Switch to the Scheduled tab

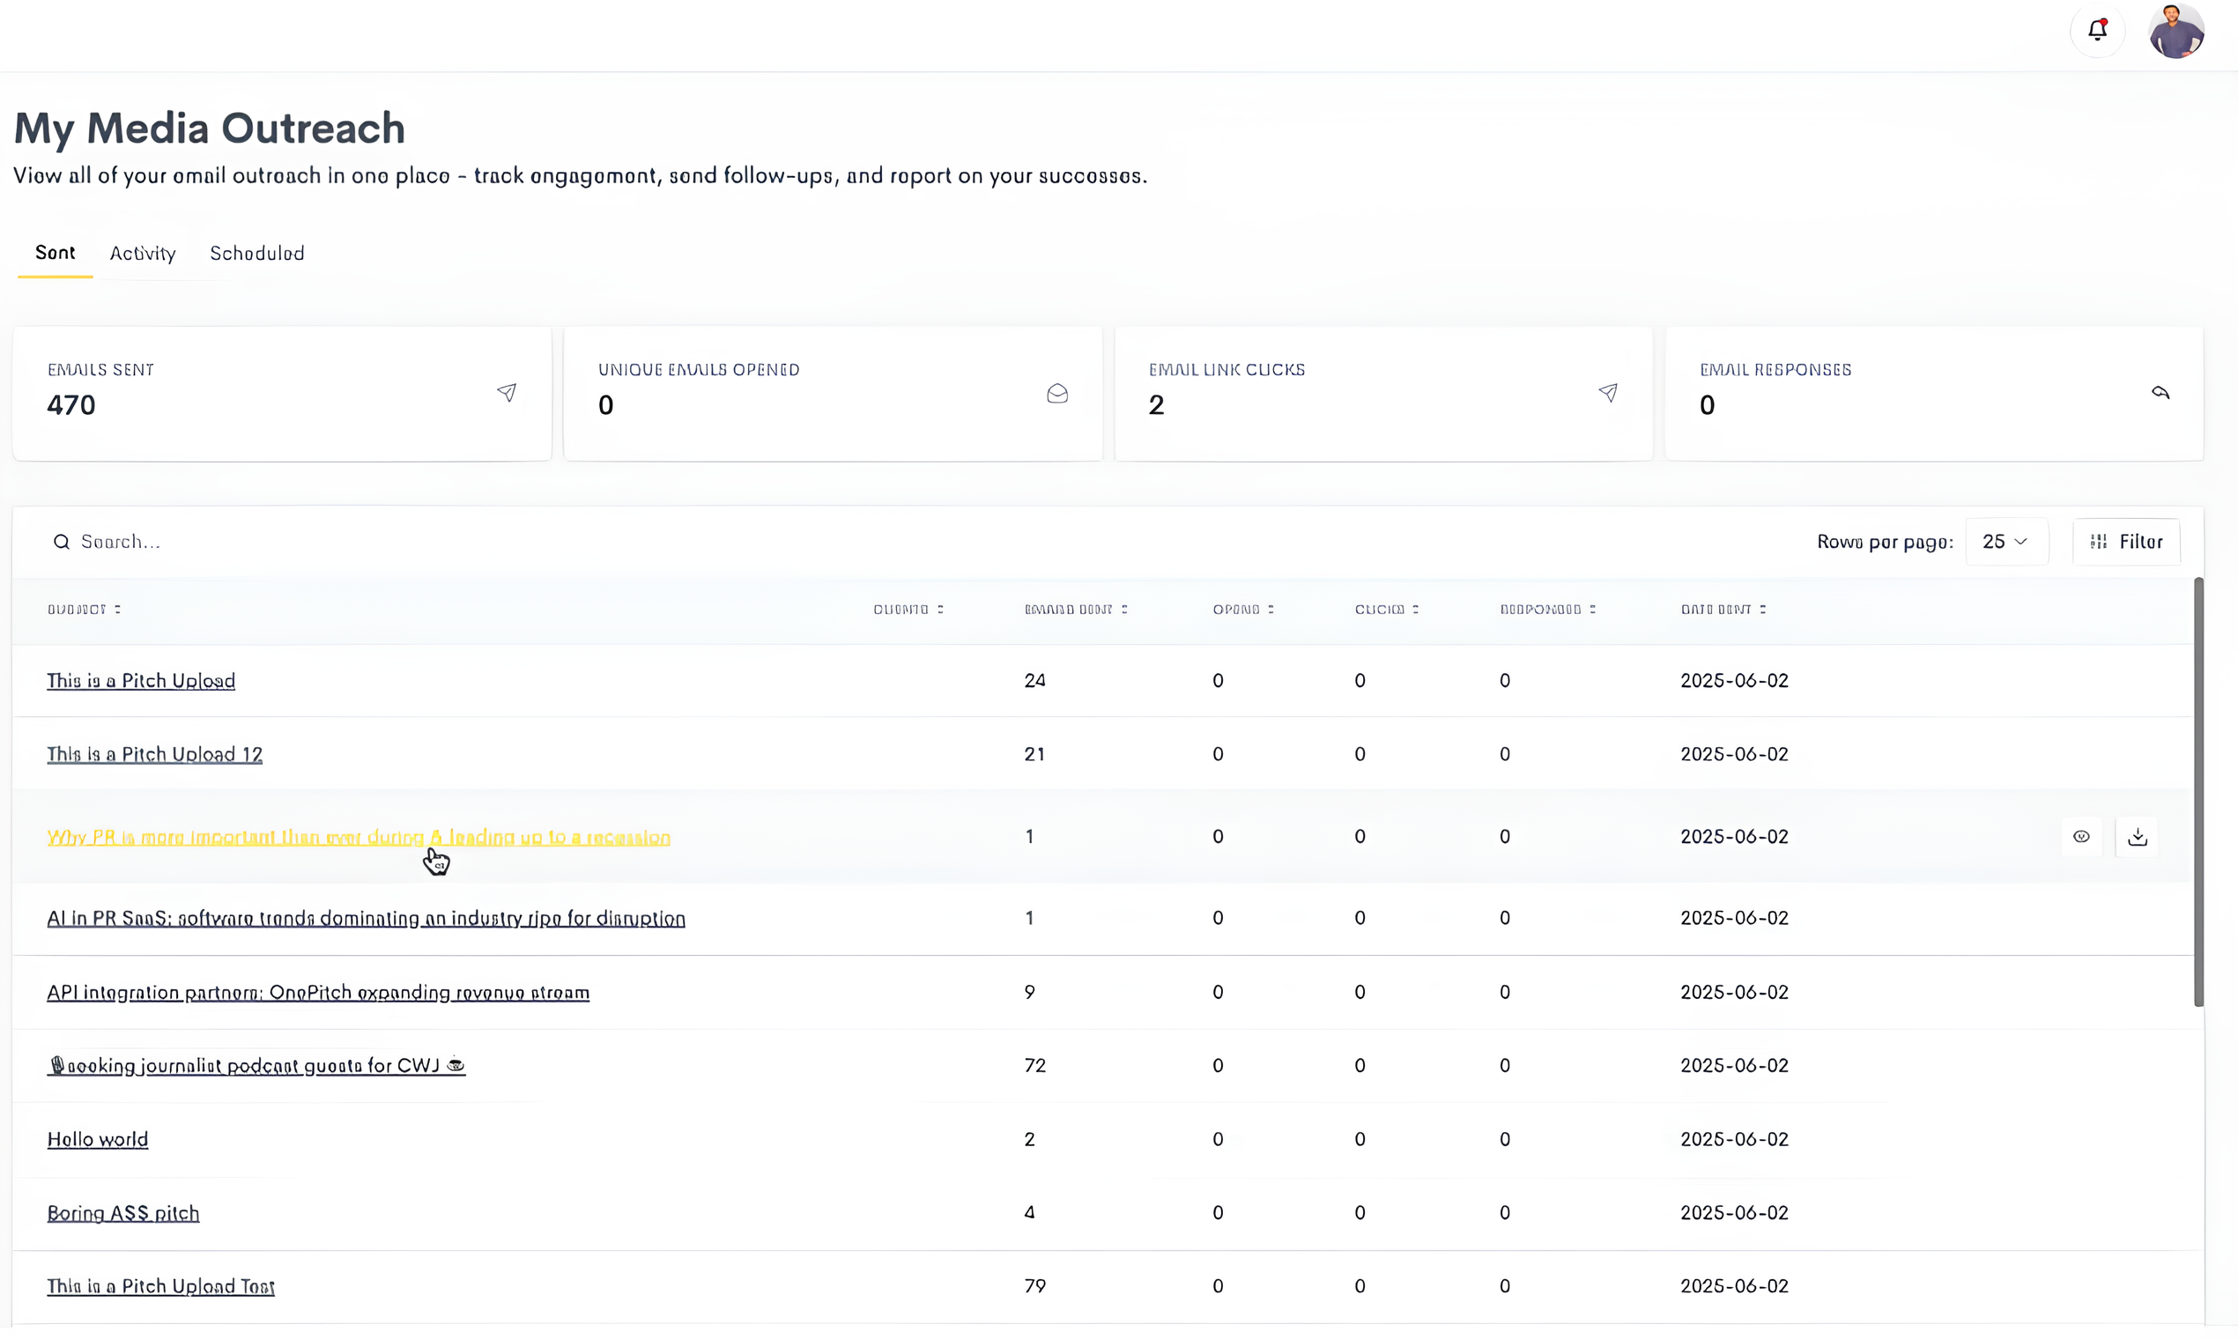(x=257, y=254)
